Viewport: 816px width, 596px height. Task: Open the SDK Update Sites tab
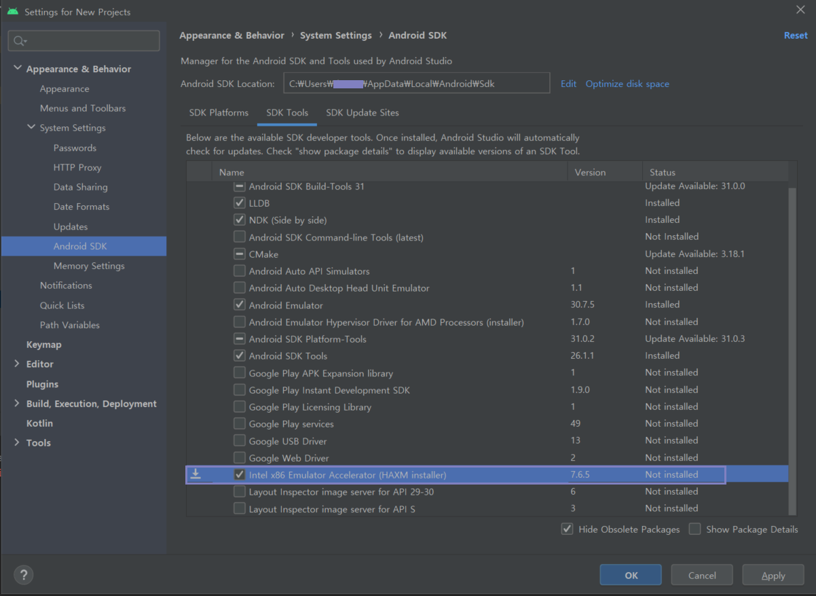click(363, 113)
